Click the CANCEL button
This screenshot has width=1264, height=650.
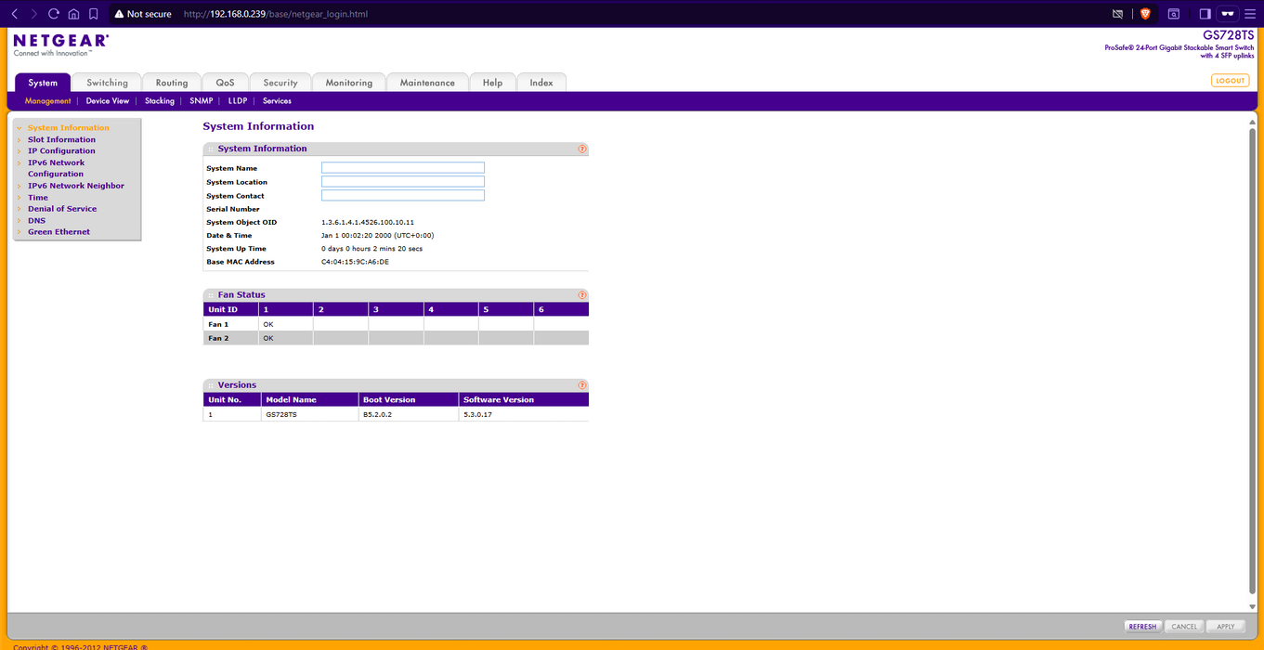(x=1184, y=627)
